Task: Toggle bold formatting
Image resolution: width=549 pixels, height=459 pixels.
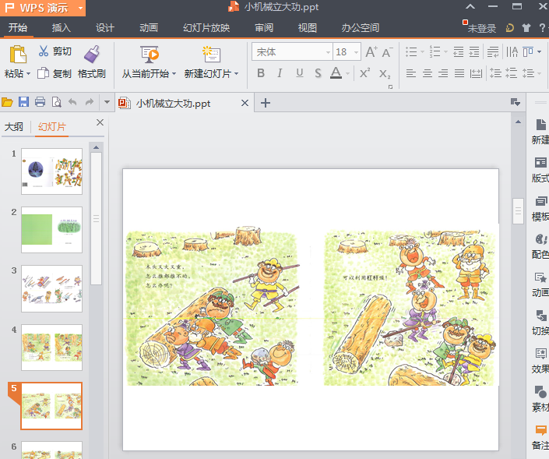Action: (x=261, y=73)
